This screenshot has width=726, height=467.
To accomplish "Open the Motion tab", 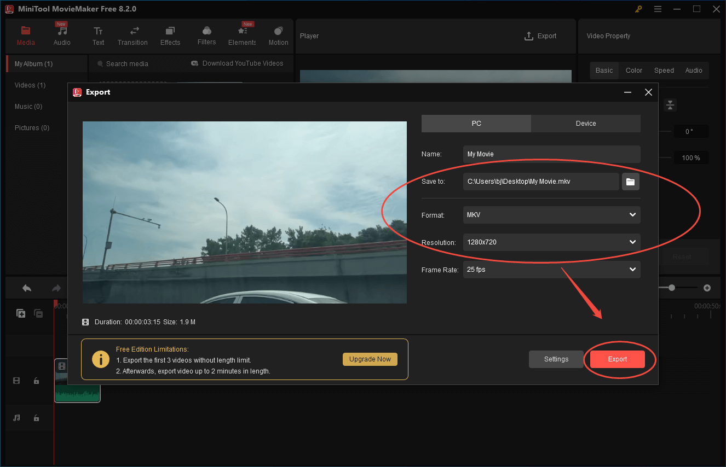I will 278,36.
